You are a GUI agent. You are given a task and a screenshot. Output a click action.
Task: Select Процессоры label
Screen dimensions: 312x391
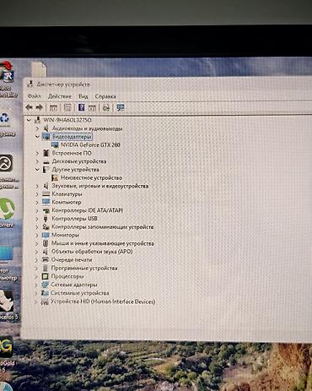point(67,276)
